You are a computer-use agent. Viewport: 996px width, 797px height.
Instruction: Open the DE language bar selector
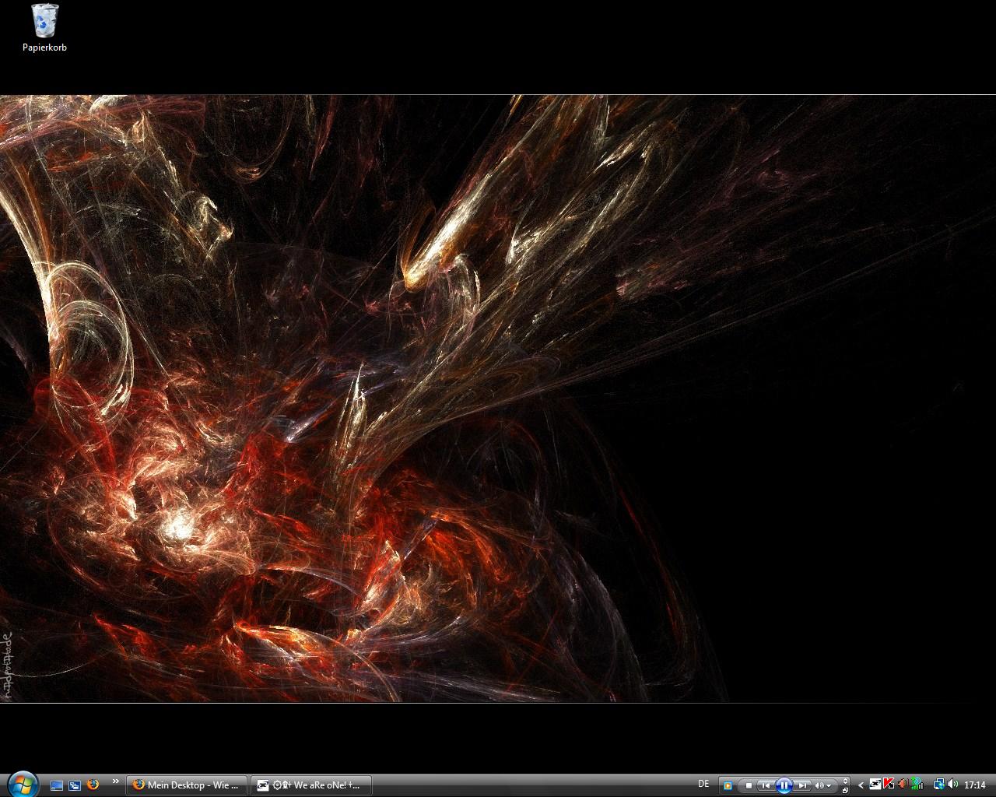703,784
